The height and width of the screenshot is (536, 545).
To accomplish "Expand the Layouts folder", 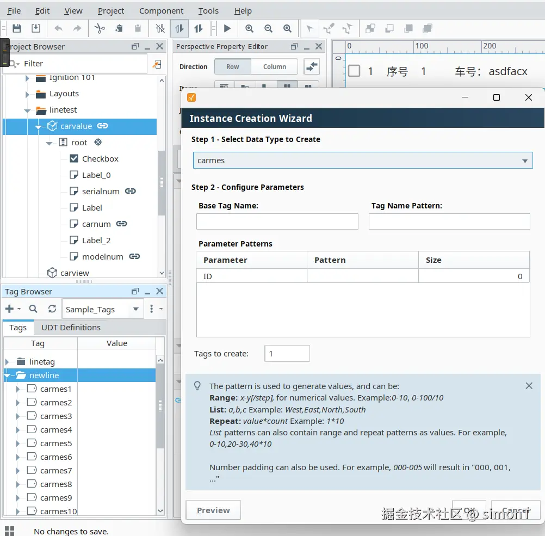I will pyautogui.click(x=27, y=94).
